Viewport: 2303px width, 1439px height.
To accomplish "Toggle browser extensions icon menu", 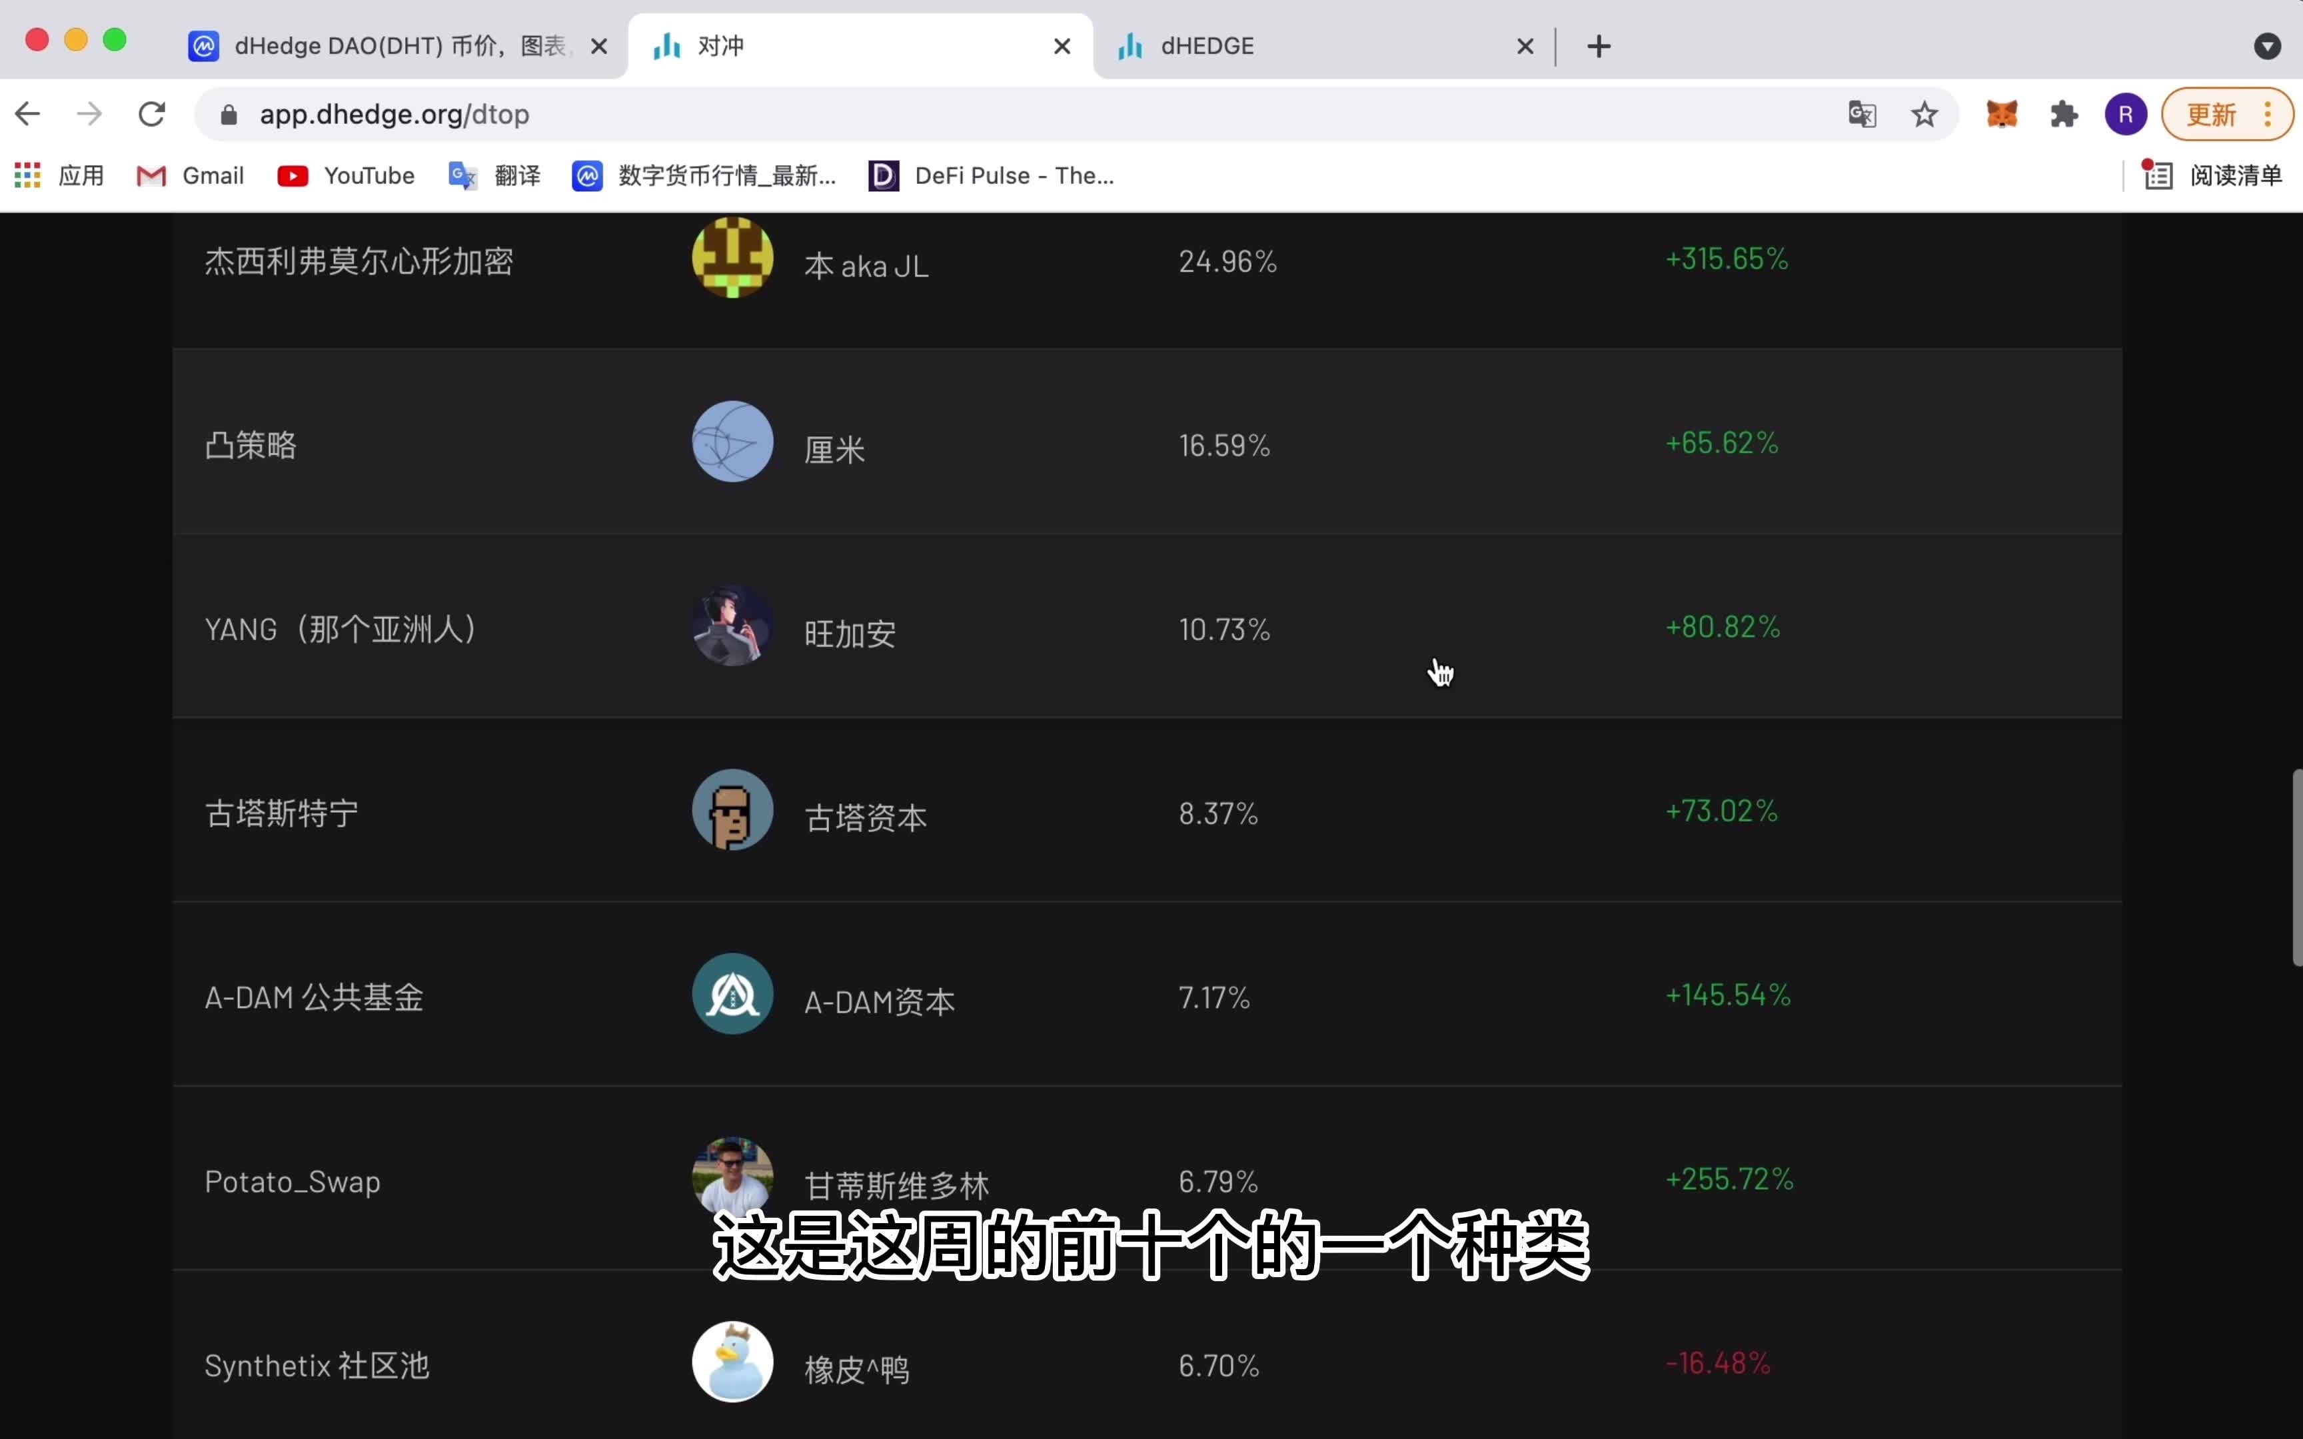I will [2064, 115].
